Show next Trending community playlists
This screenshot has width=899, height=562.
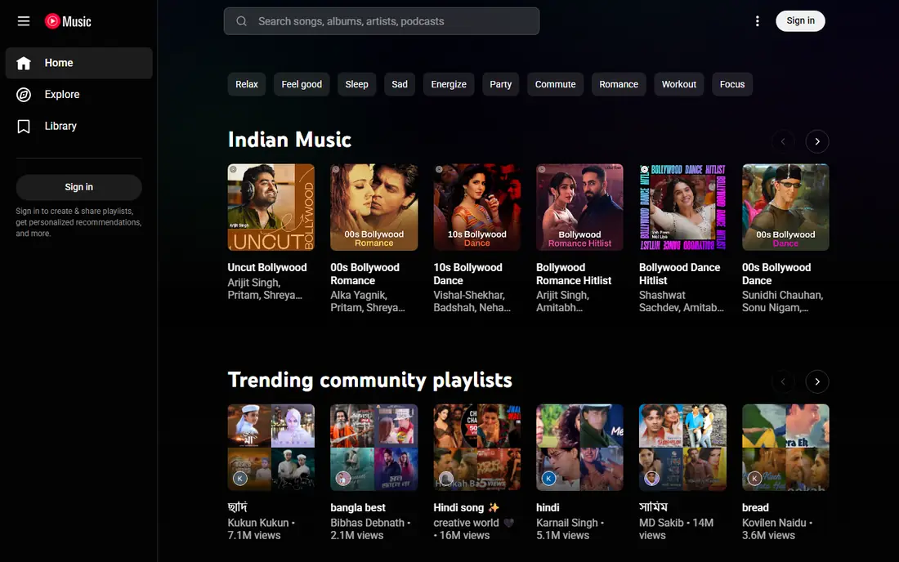(x=817, y=381)
